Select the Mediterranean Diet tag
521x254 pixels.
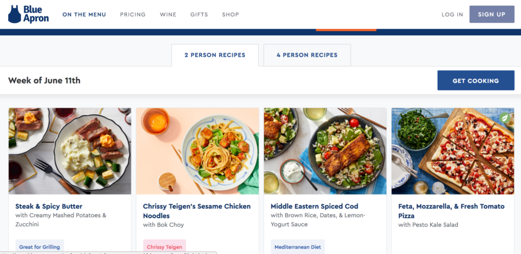298,246
